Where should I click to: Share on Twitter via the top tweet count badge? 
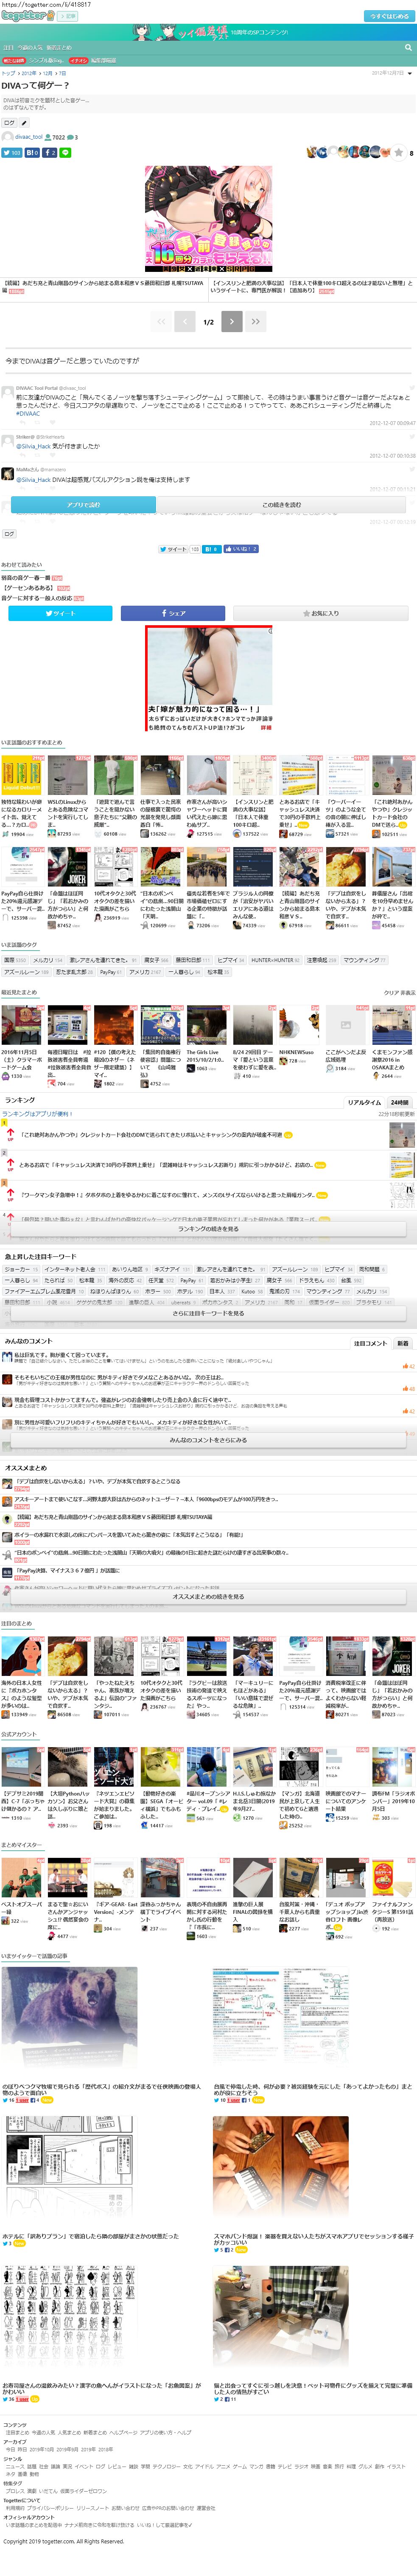click(x=12, y=153)
